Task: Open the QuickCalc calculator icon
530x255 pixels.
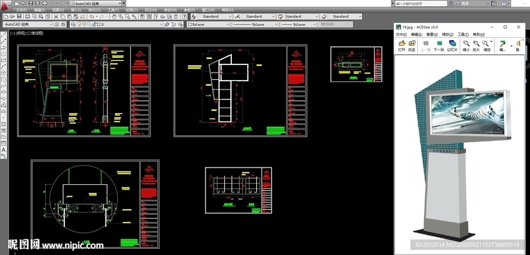Action: [176, 16]
